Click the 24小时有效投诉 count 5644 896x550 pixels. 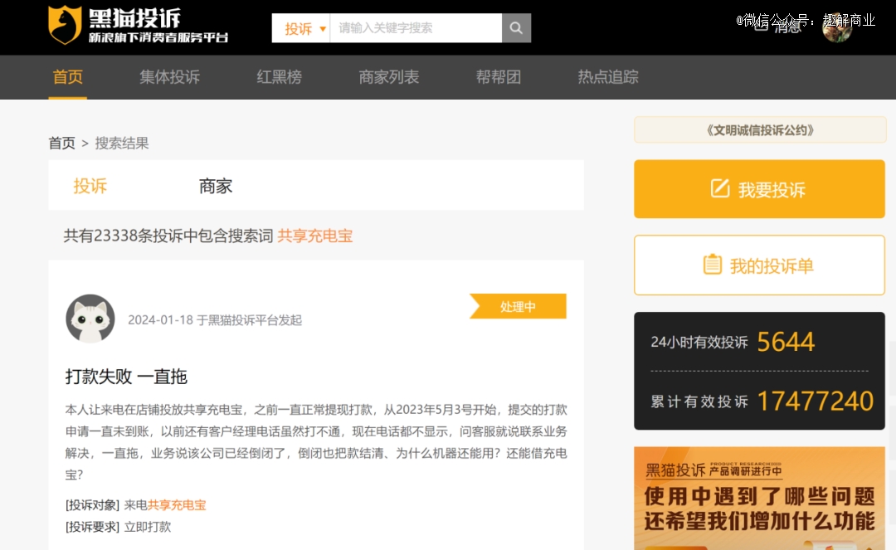[x=786, y=342]
